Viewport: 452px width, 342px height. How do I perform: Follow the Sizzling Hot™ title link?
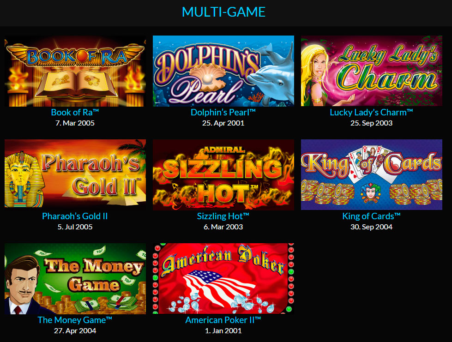click(x=223, y=216)
